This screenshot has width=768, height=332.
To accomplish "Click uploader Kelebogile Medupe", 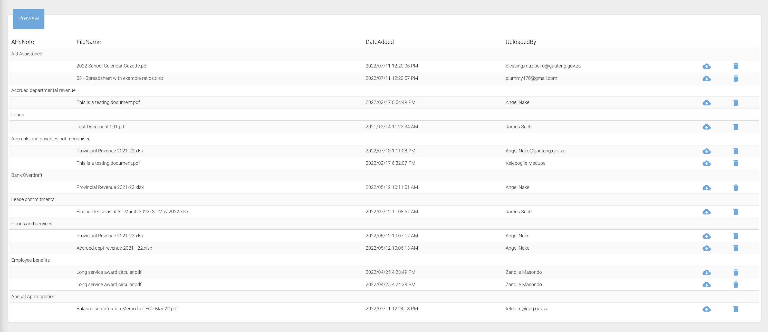I will tap(525, 163).
